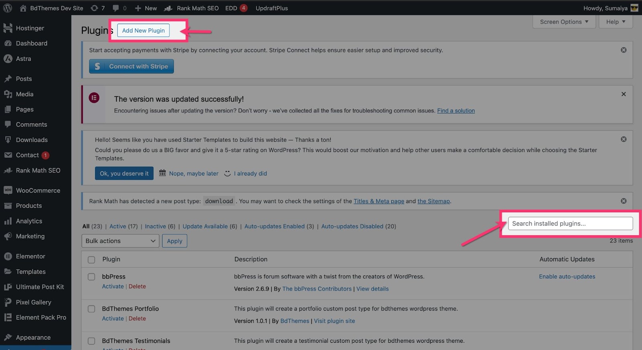Click the Pages sidebar icon

point(8,109)
